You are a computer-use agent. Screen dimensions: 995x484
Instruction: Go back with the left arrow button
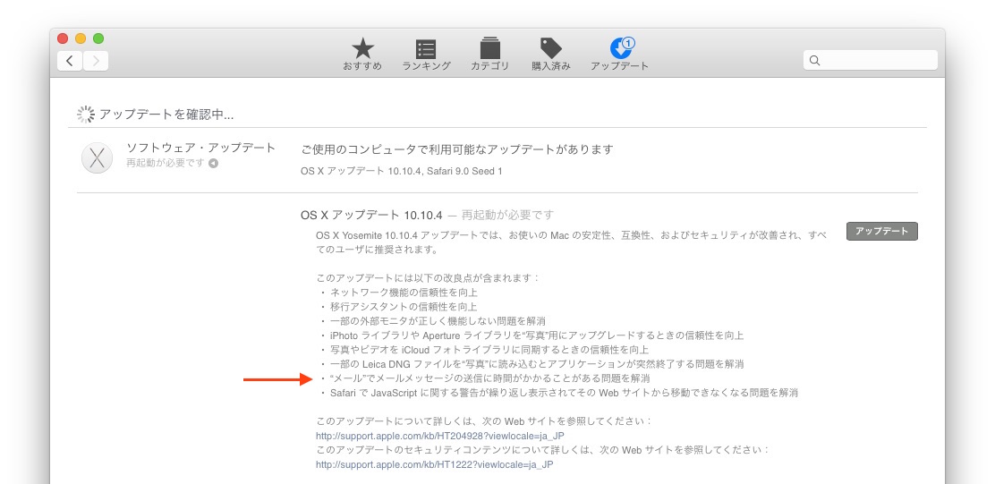point(70,61)
